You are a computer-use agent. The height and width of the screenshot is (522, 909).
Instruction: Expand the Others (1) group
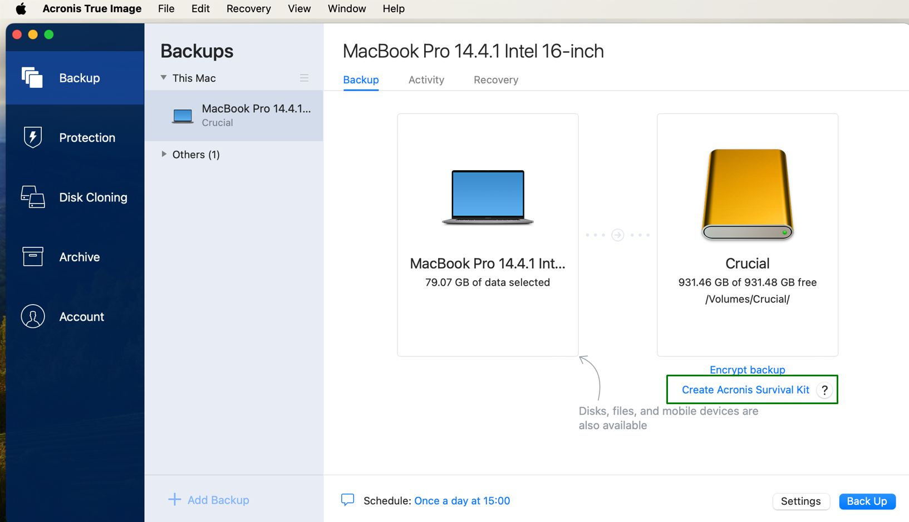(x=164, y=154)
